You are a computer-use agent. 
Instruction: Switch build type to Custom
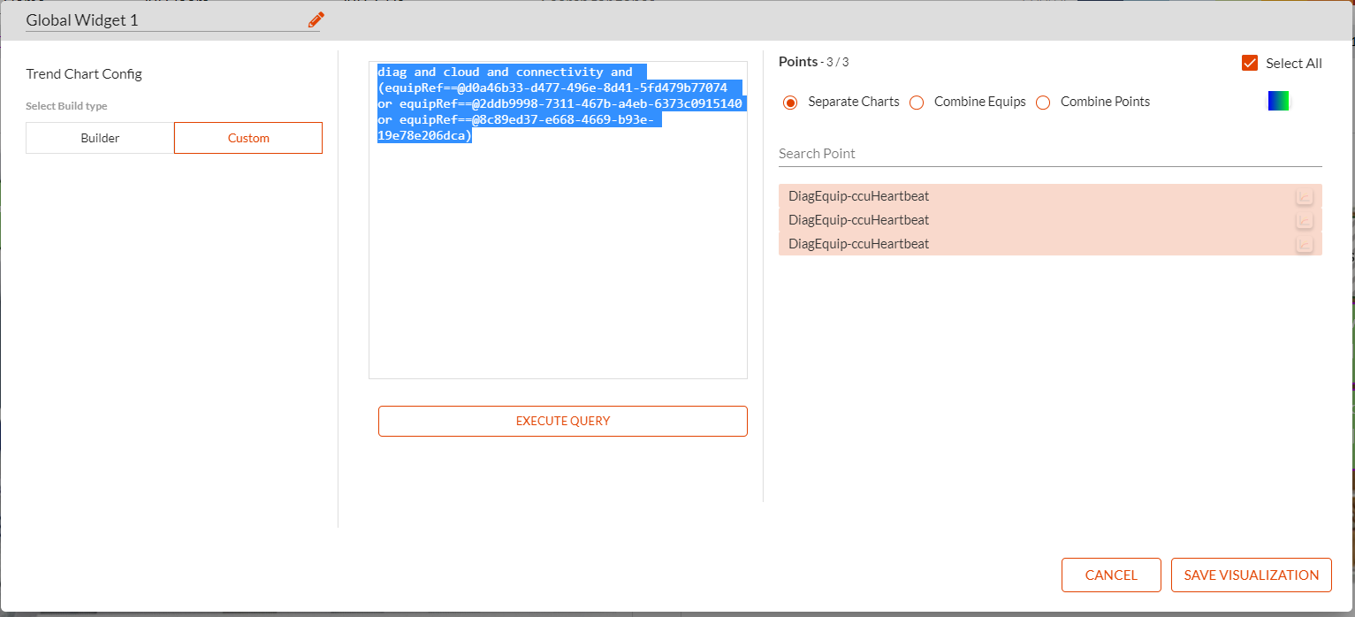coord(248,138)
